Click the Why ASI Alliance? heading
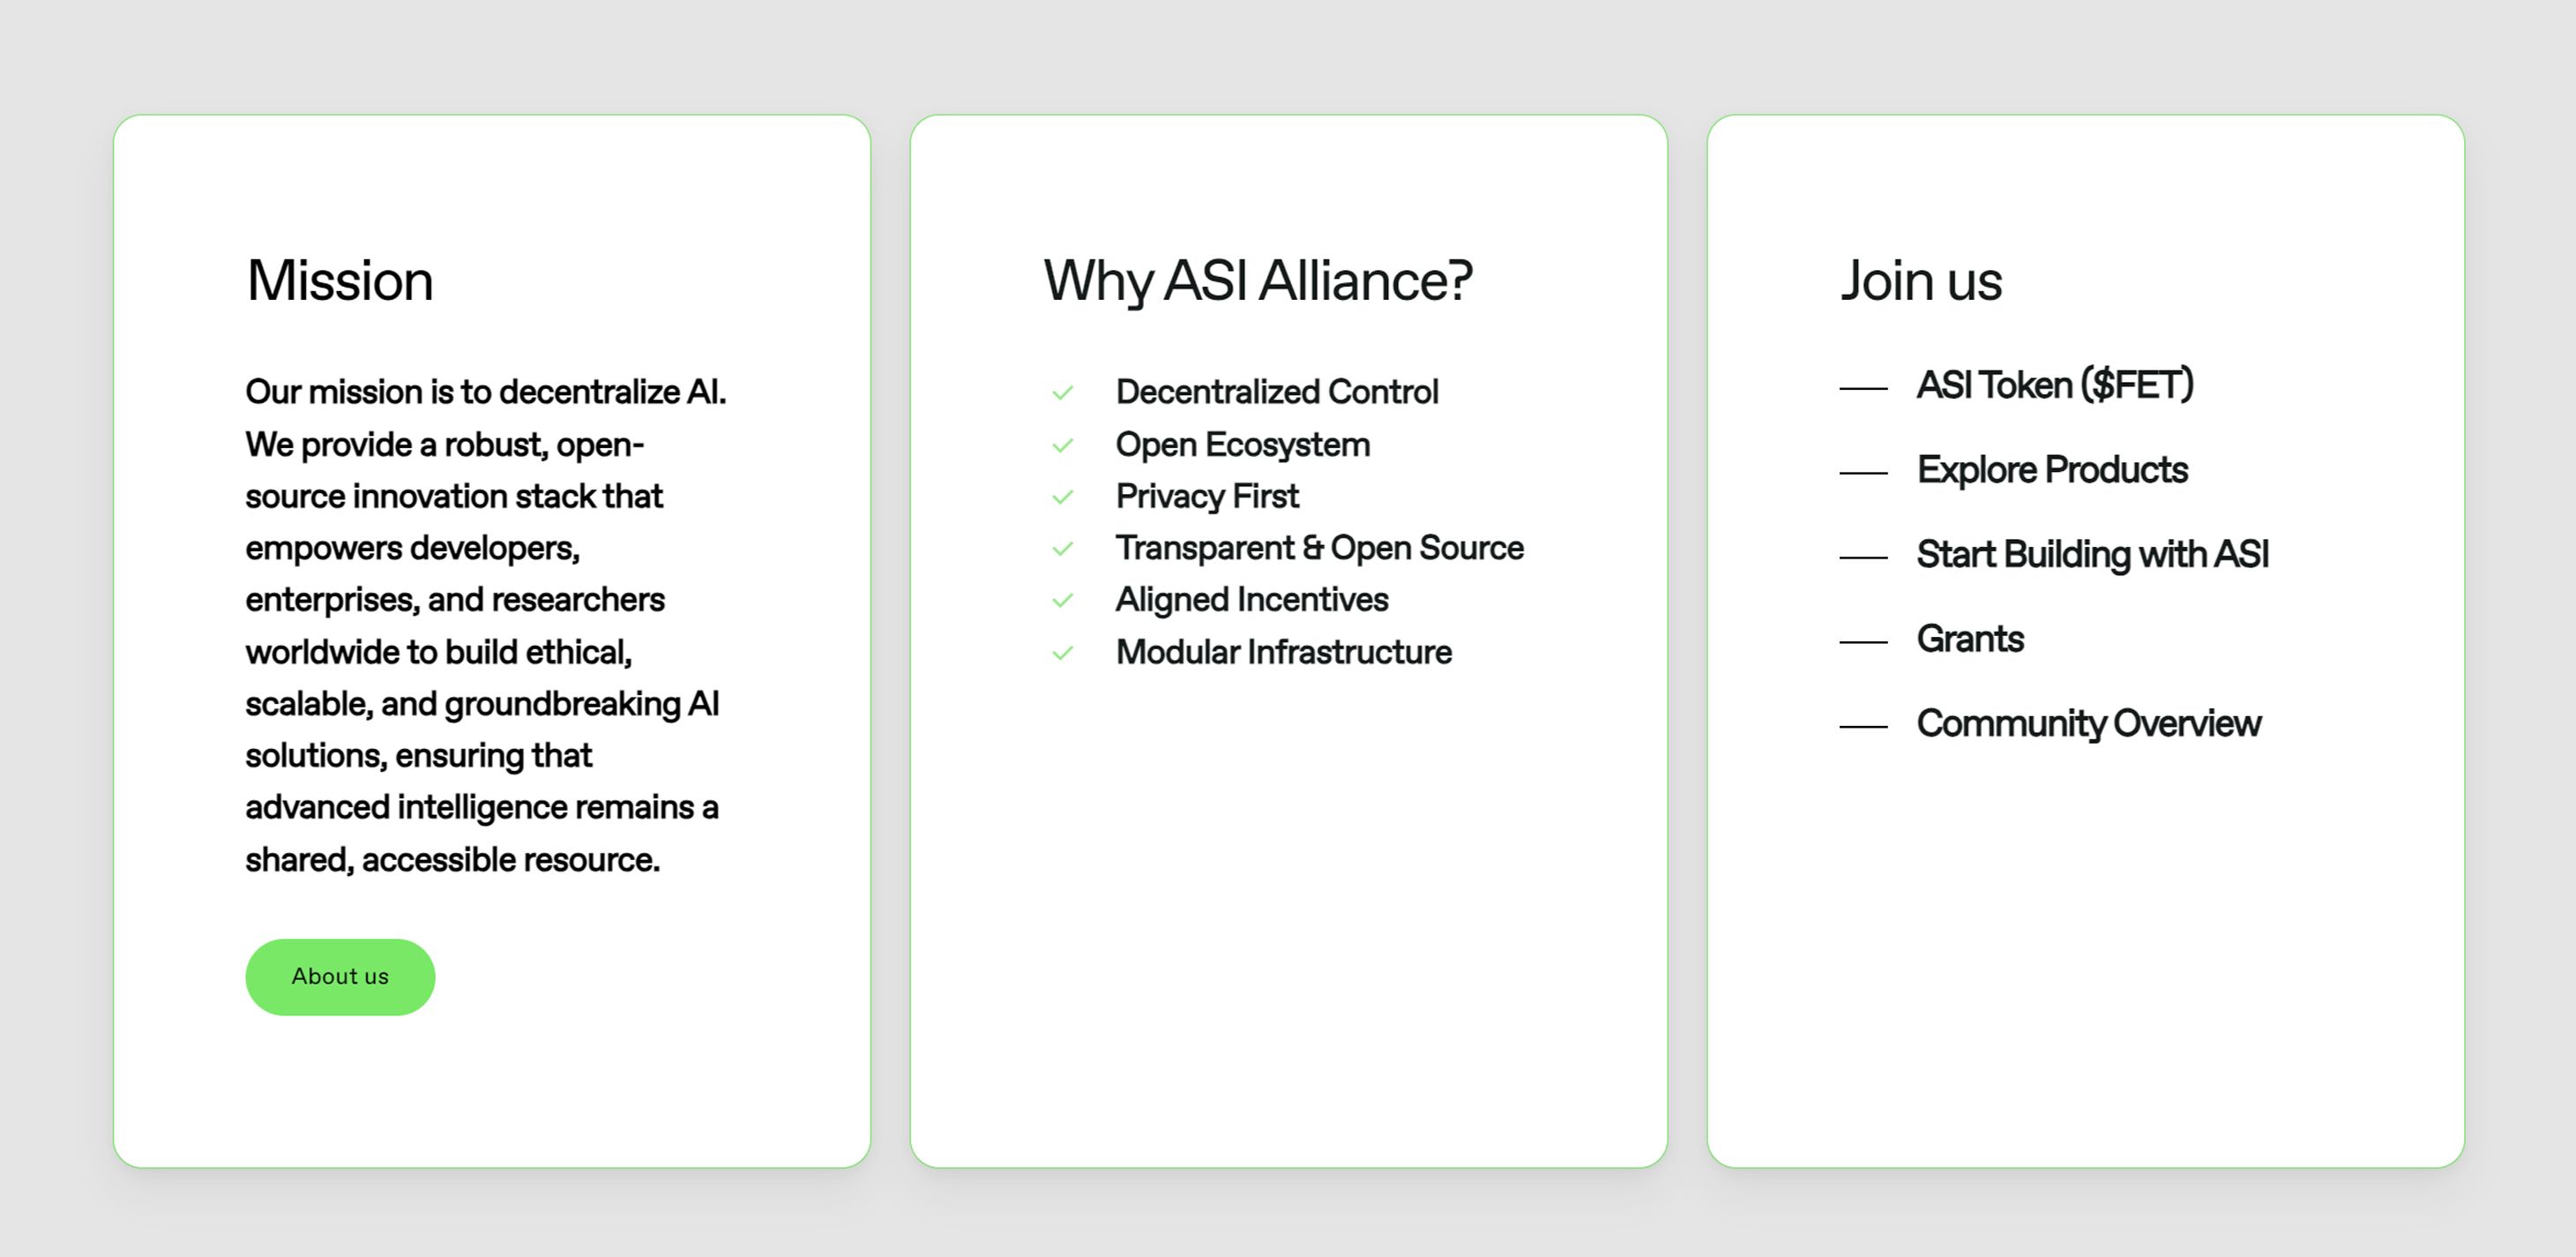The image size is (2576, 1257). tap(1255, 281)
